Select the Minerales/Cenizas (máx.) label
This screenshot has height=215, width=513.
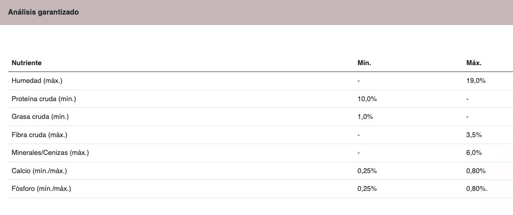50,153
